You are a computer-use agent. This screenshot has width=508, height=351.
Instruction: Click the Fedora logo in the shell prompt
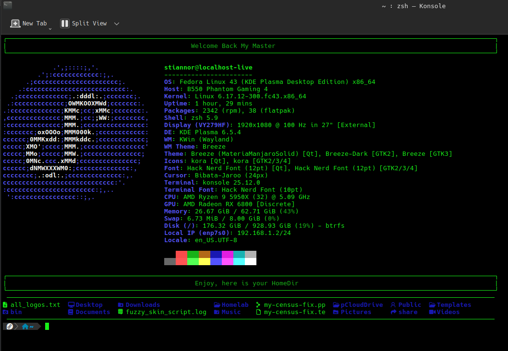tap(9, 327)
